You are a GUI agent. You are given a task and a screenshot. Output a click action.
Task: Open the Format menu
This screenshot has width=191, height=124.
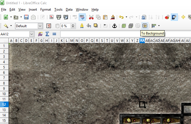point(46,10)
